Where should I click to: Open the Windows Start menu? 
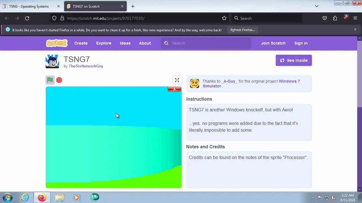point(7,197)
